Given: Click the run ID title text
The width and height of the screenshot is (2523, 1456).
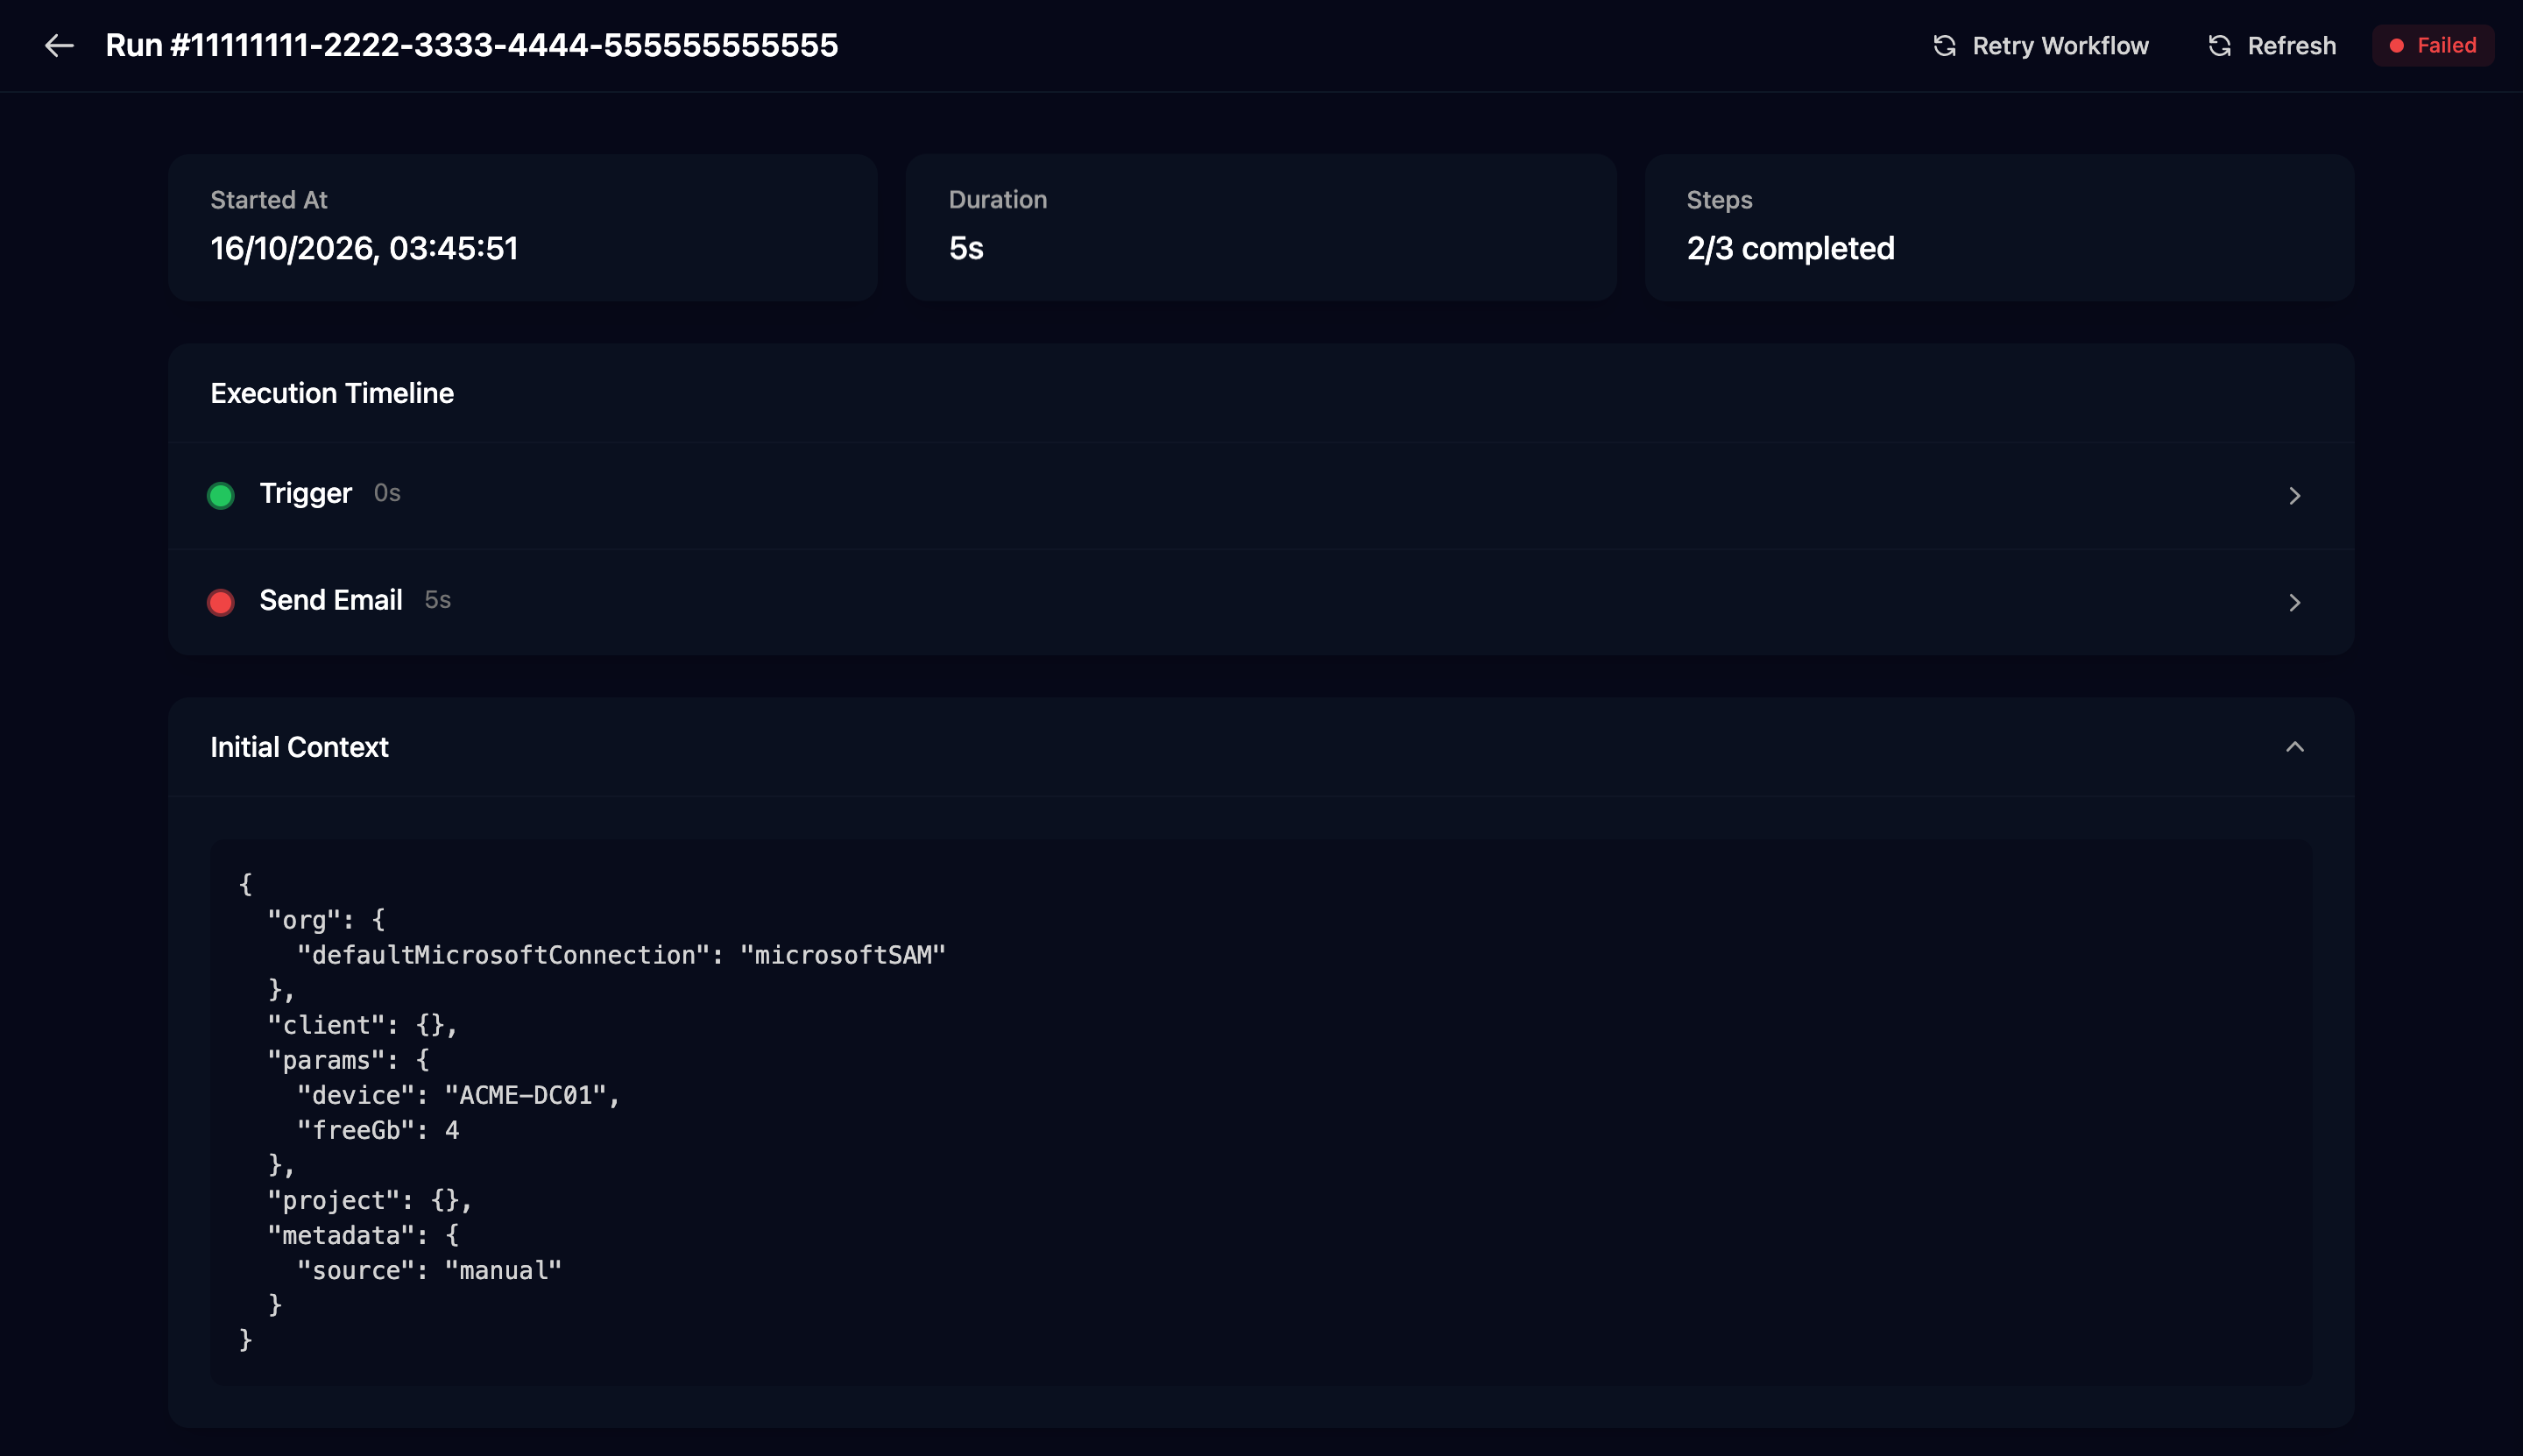Looking at the screenshot, I should (x=471, y=46).
